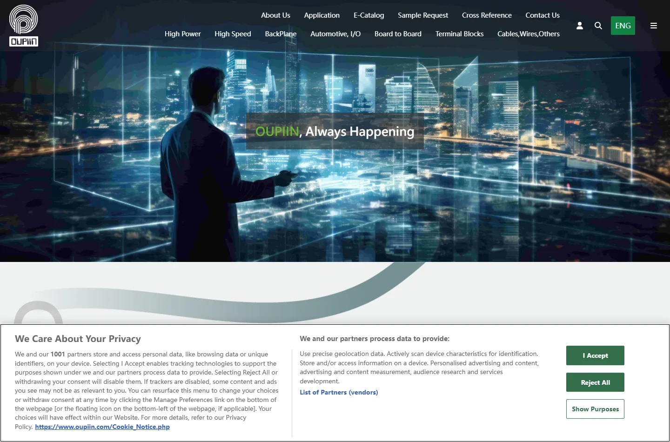Open the List of Partners (vendors) link
Screen dimensions: 670x442
pyautogui.click(x=339, y=392)
